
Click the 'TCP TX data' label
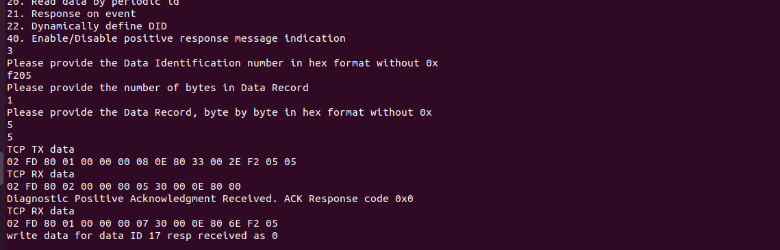pyautogui.click(x=40, y=149)
